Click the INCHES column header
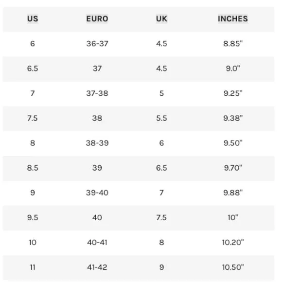The width and height of the screenshot is (282, 282). pyautogui.click(x=233, y=18)
